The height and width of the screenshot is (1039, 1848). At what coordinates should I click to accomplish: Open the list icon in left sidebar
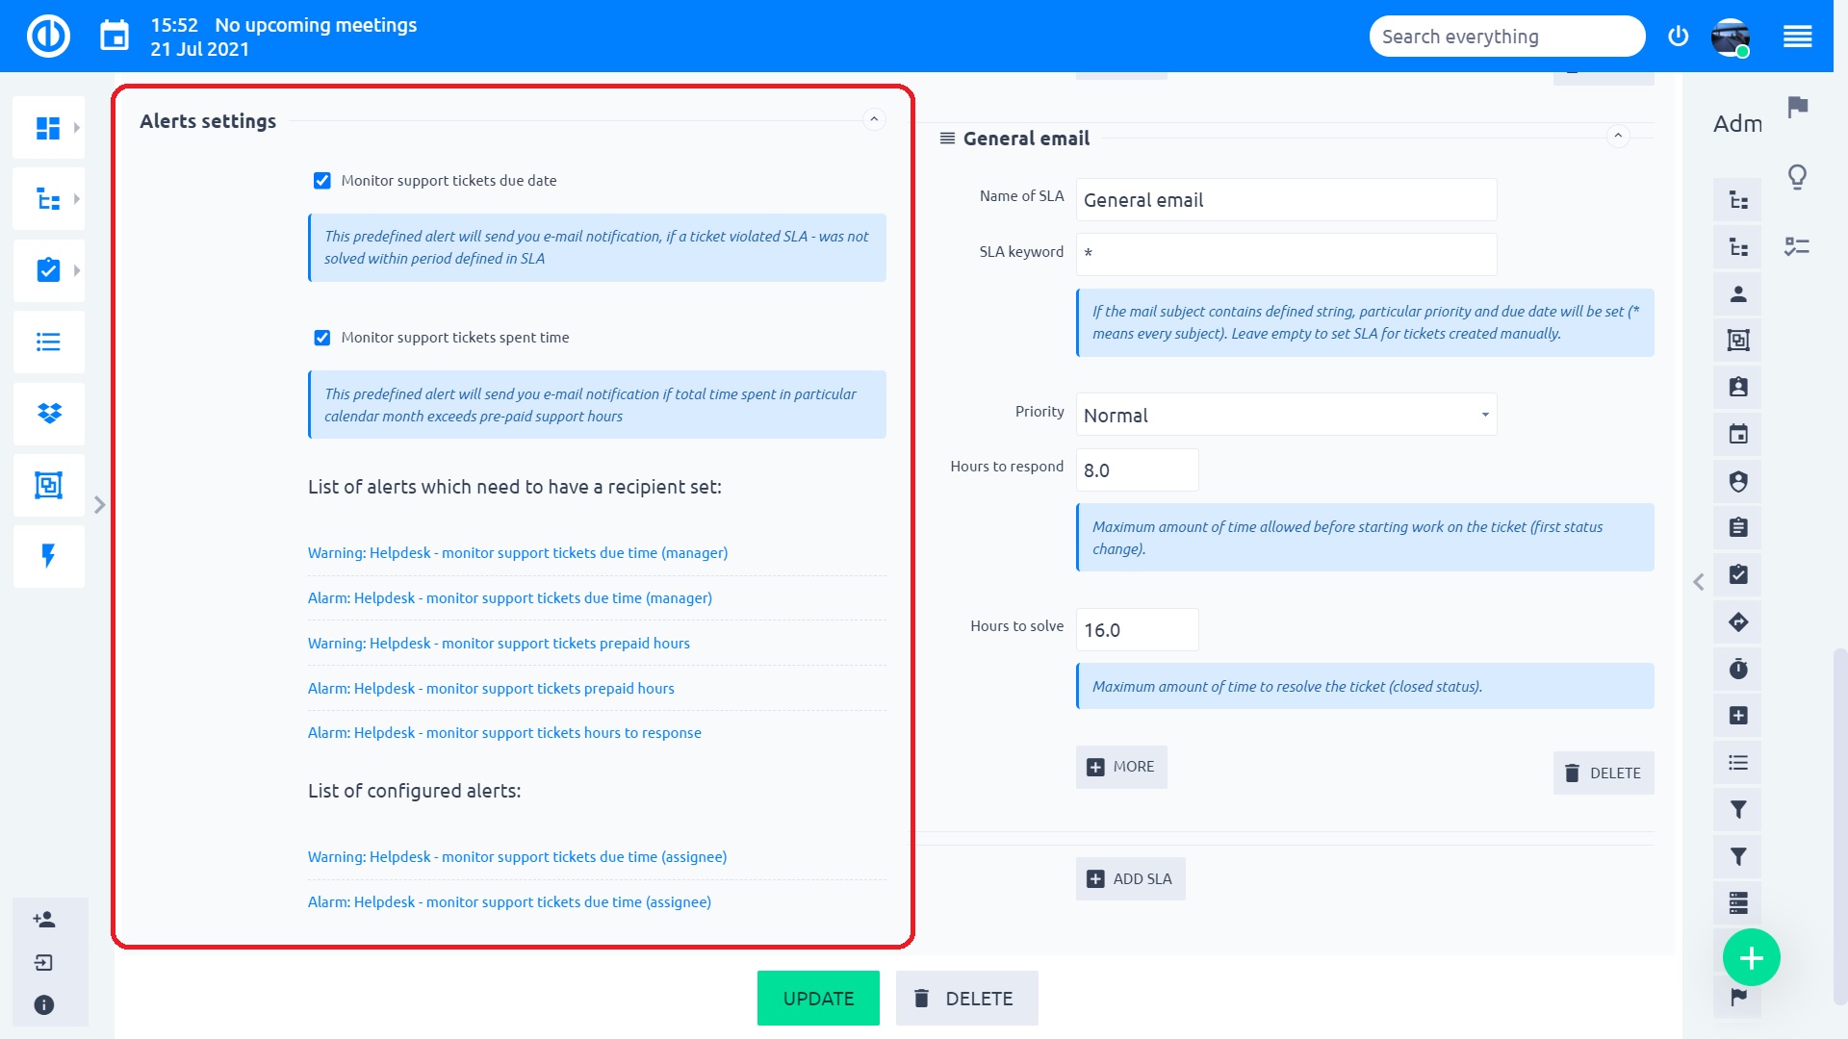tap(48, 342)
